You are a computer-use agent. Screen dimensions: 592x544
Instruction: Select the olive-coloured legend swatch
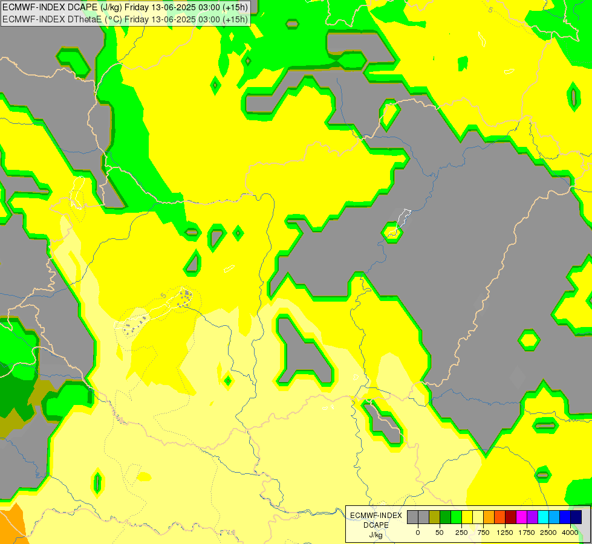point(435,517)
